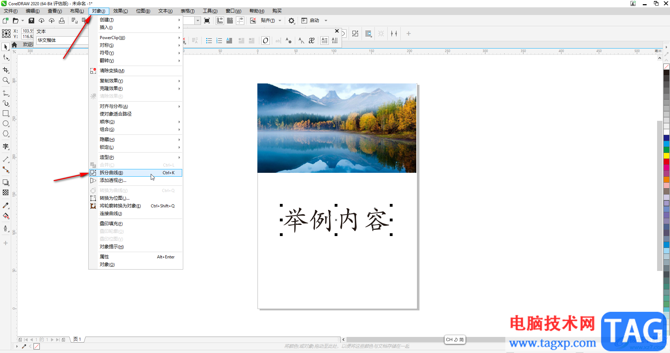Click the quick customize plus button
The width and height of the screenshot is (670, 353).
409,34
